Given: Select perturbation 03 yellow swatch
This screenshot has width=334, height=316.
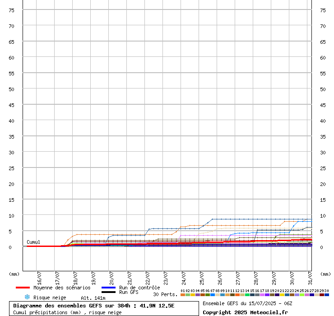Looking at the screenshot, I should (x=193, y=295).
